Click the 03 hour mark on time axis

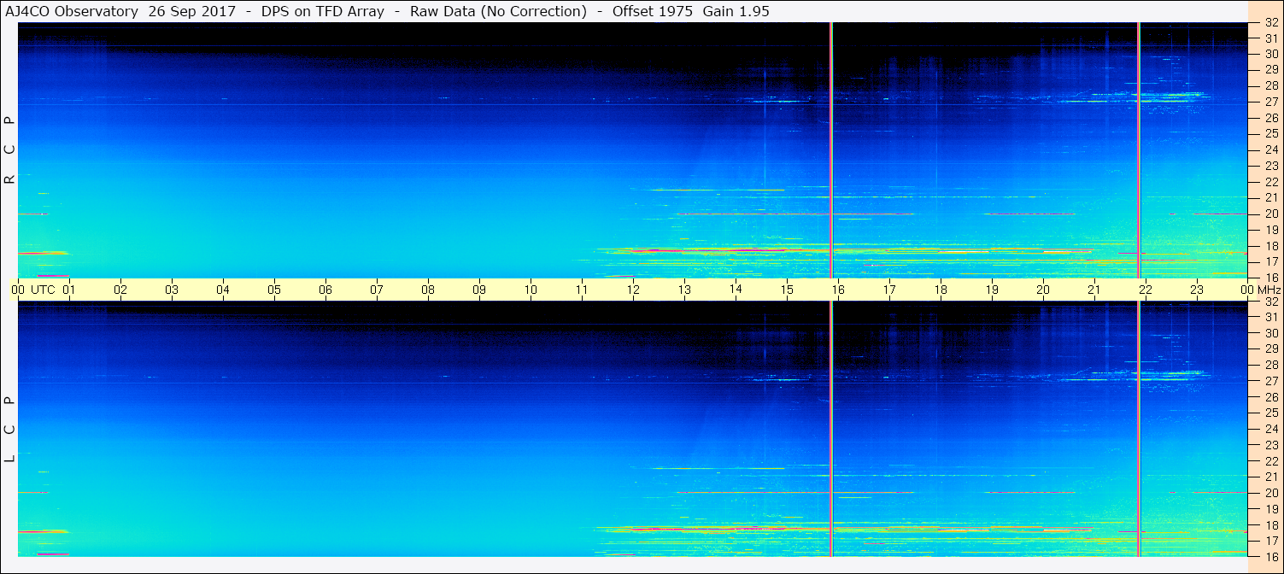click(x=172, y=290)
